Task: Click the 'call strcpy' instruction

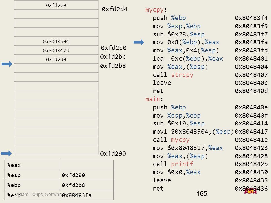Action: pos(173,75)
